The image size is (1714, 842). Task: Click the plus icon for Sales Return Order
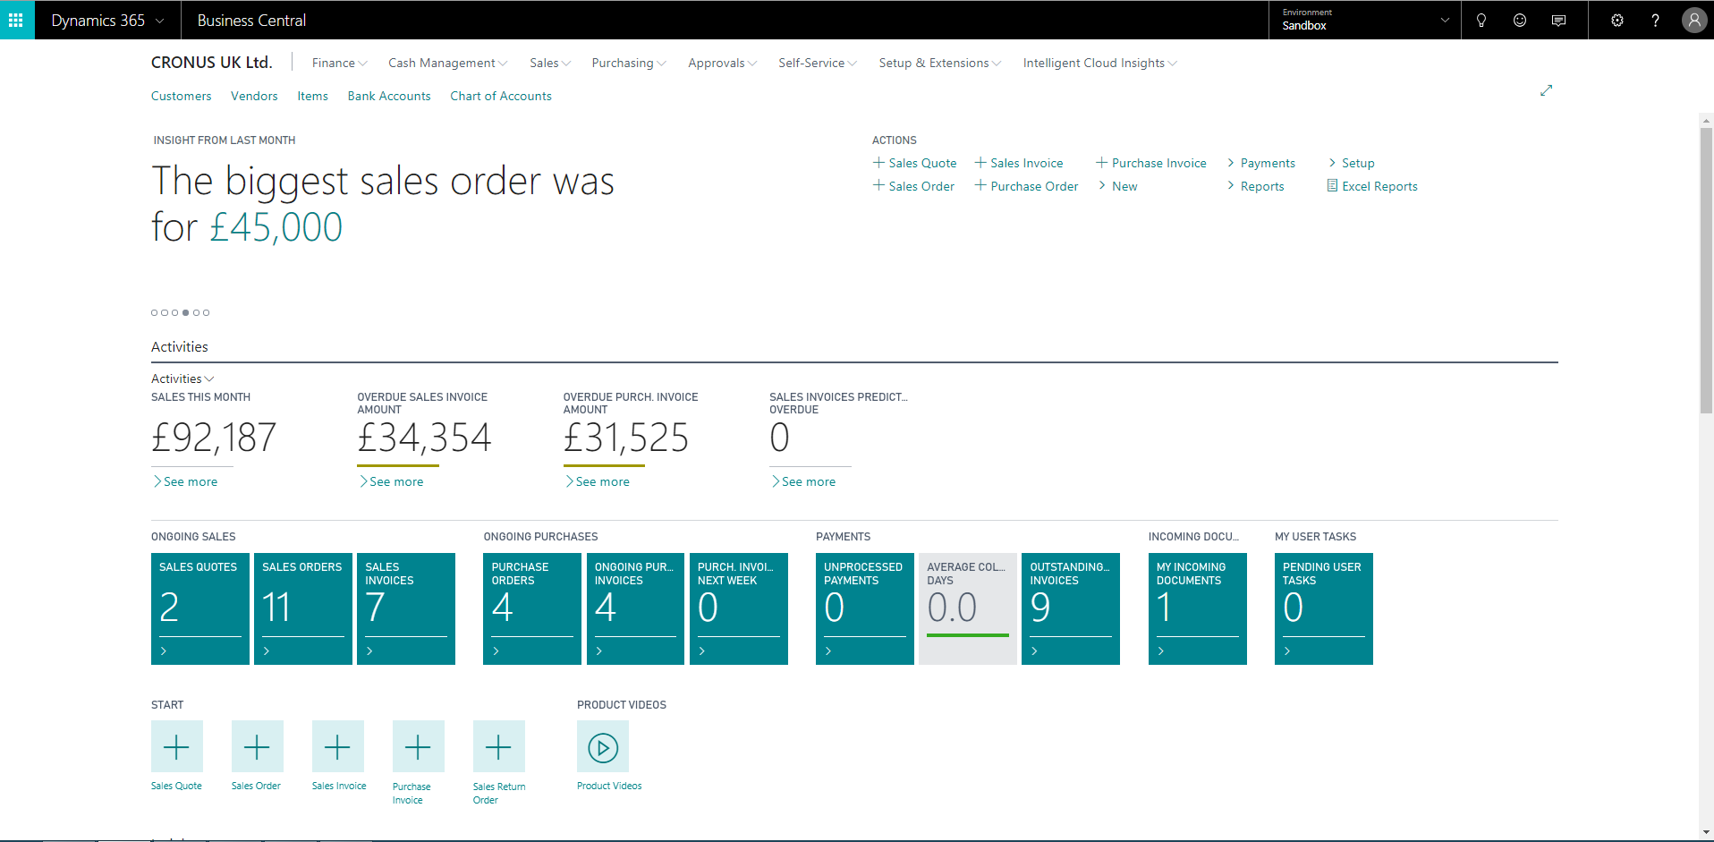point(498,746)
